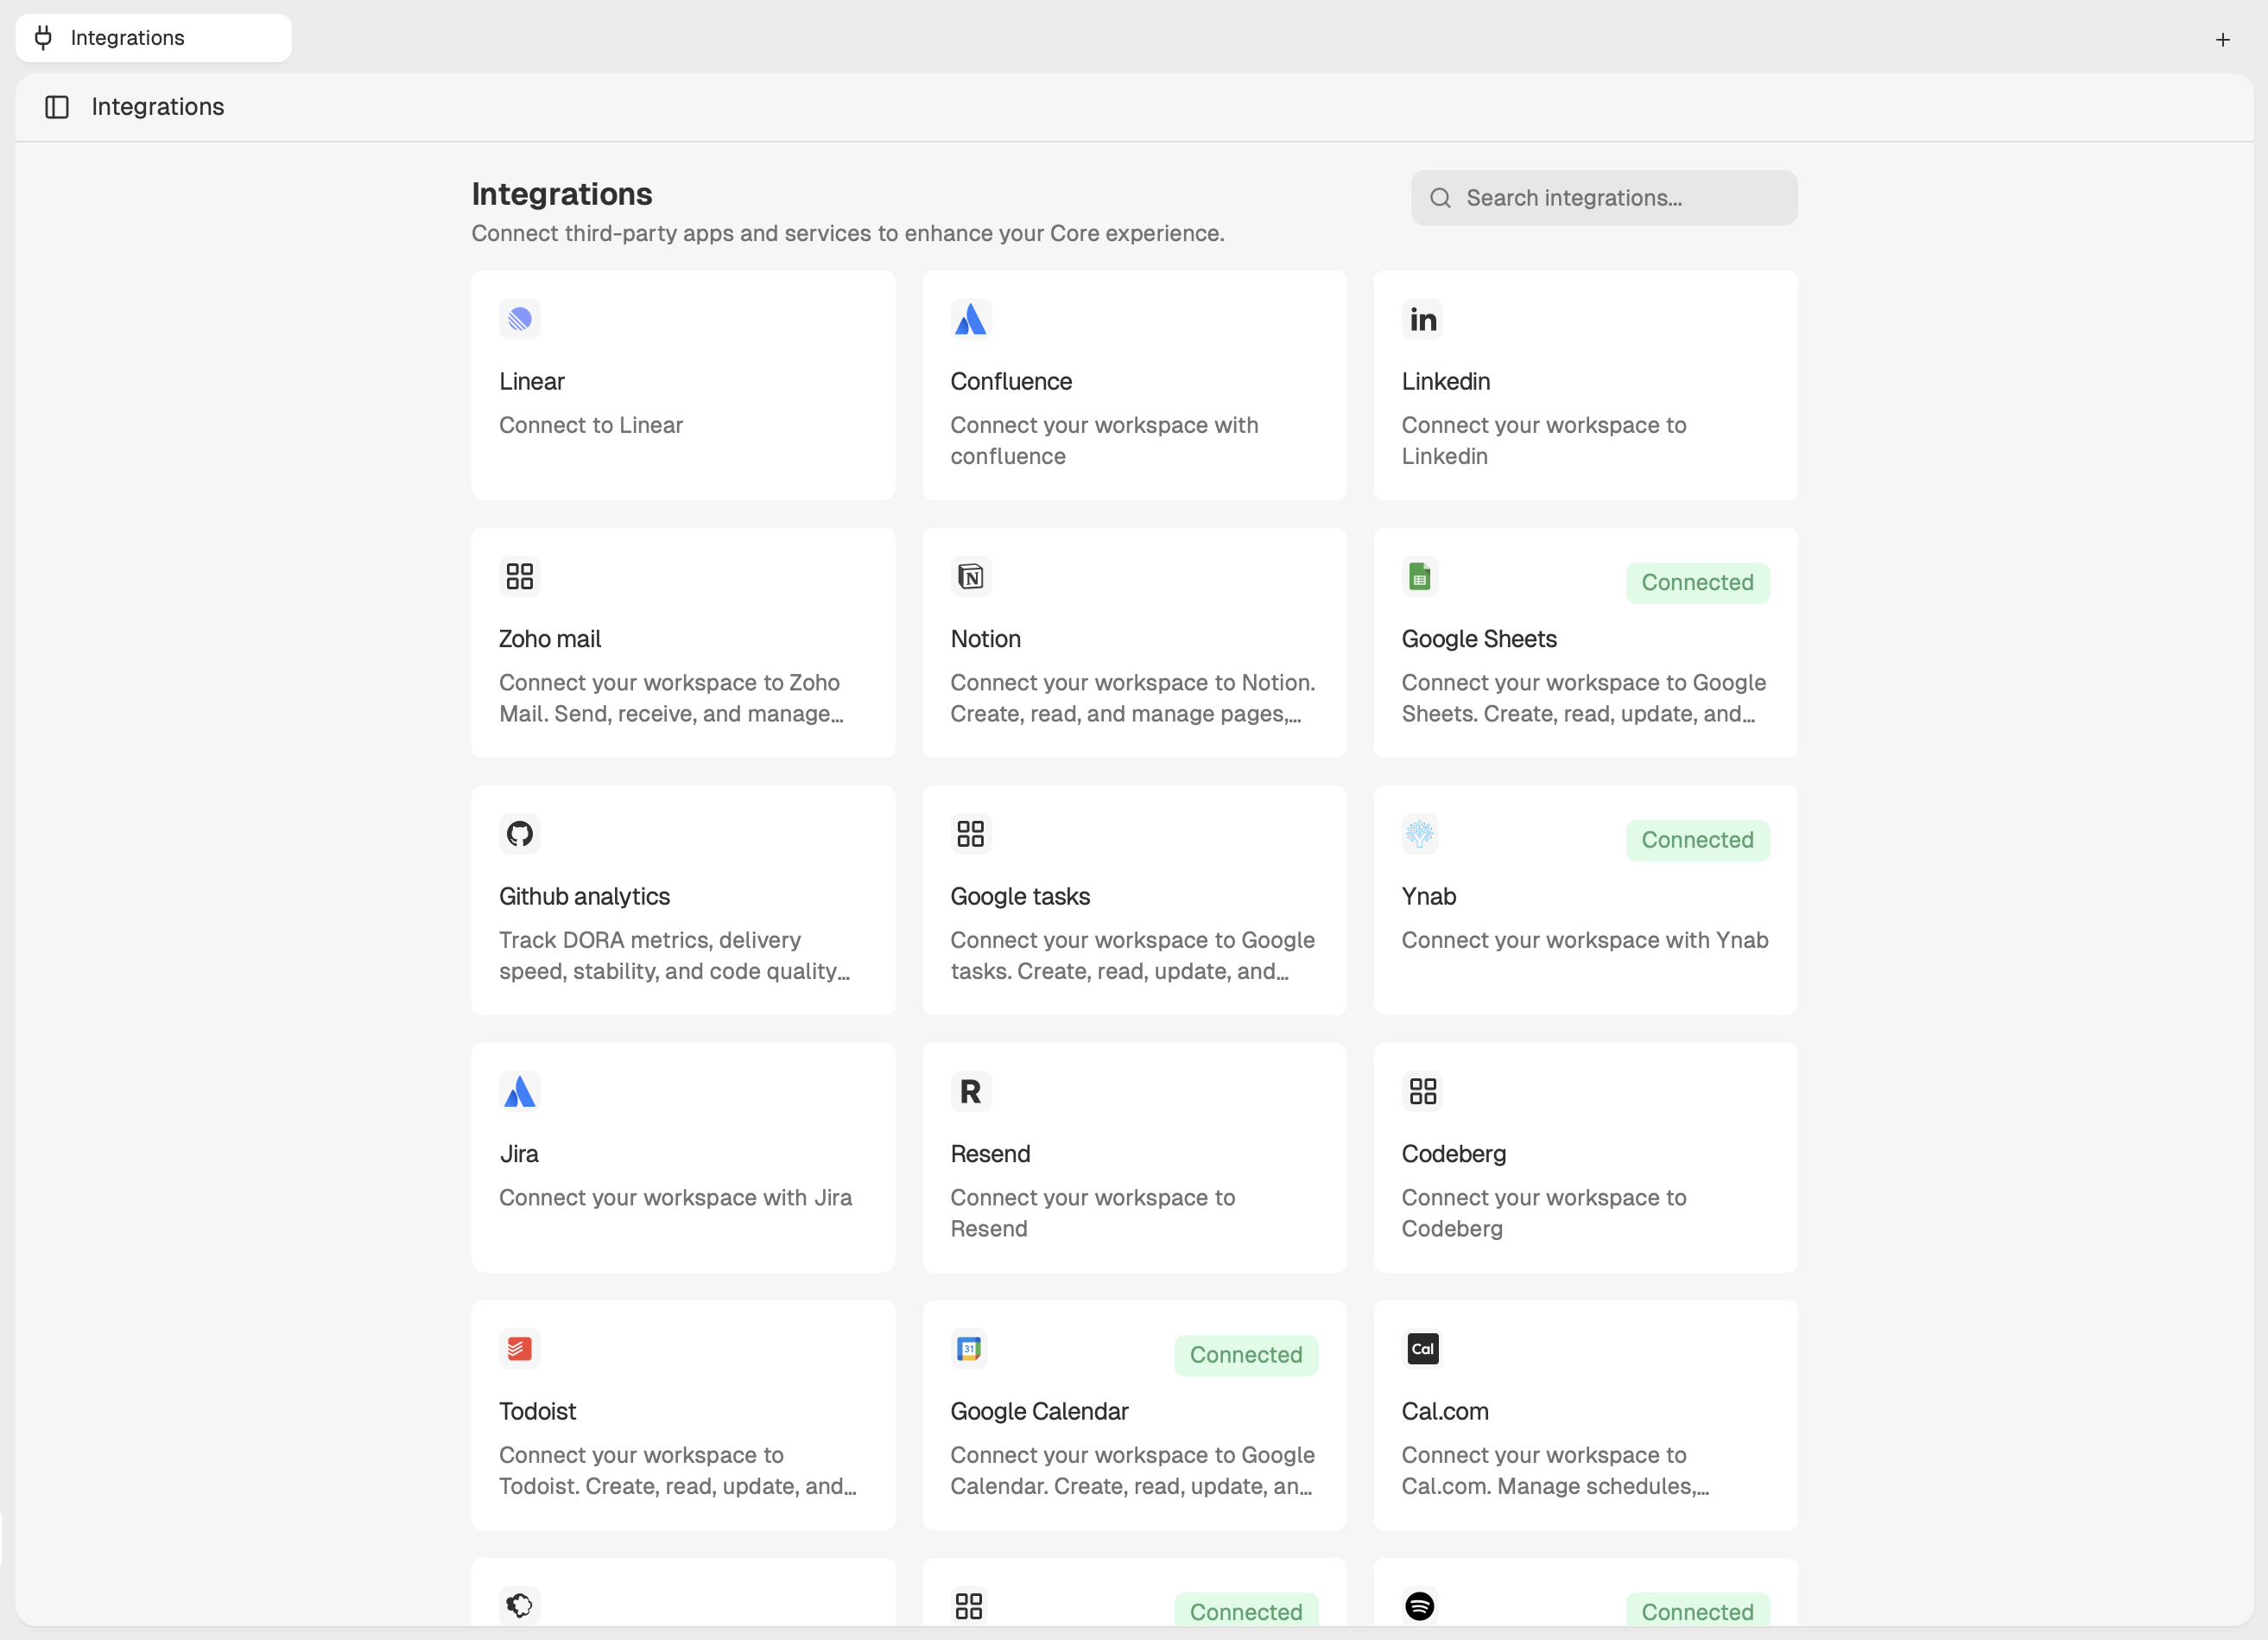Click 'Connect to Linear' description
This screenshot has height=1640, width=2268.
click(591, 425)
